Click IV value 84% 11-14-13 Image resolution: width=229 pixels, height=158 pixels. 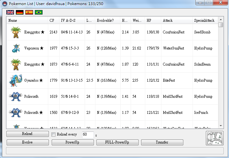click(x=72, y=32)
